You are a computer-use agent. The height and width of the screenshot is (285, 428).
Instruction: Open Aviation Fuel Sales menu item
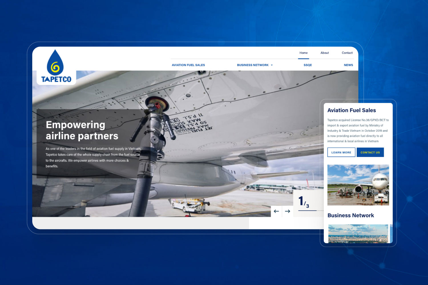click(188, 65)
